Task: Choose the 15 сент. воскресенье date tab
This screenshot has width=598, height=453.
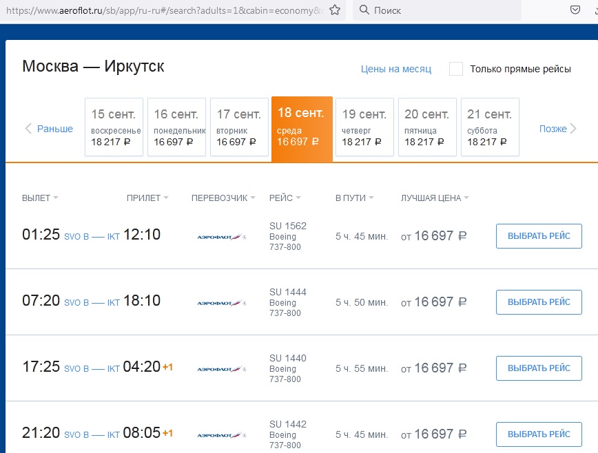Action: (x=114, y=127)
